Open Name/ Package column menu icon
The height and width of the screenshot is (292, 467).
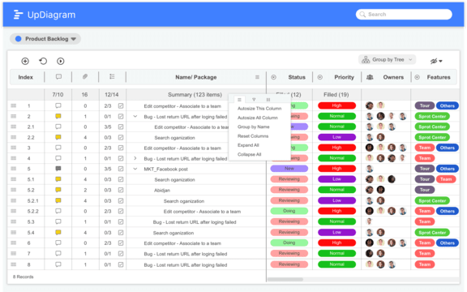pos(257,77)
